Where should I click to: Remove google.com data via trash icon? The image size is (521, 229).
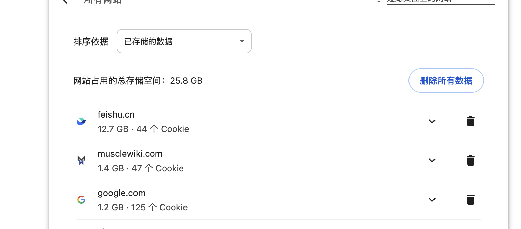pos(470,200)
